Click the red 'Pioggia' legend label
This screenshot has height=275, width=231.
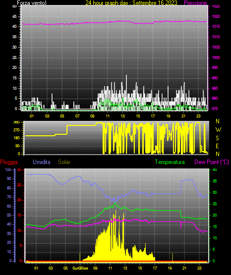(9, 162)
